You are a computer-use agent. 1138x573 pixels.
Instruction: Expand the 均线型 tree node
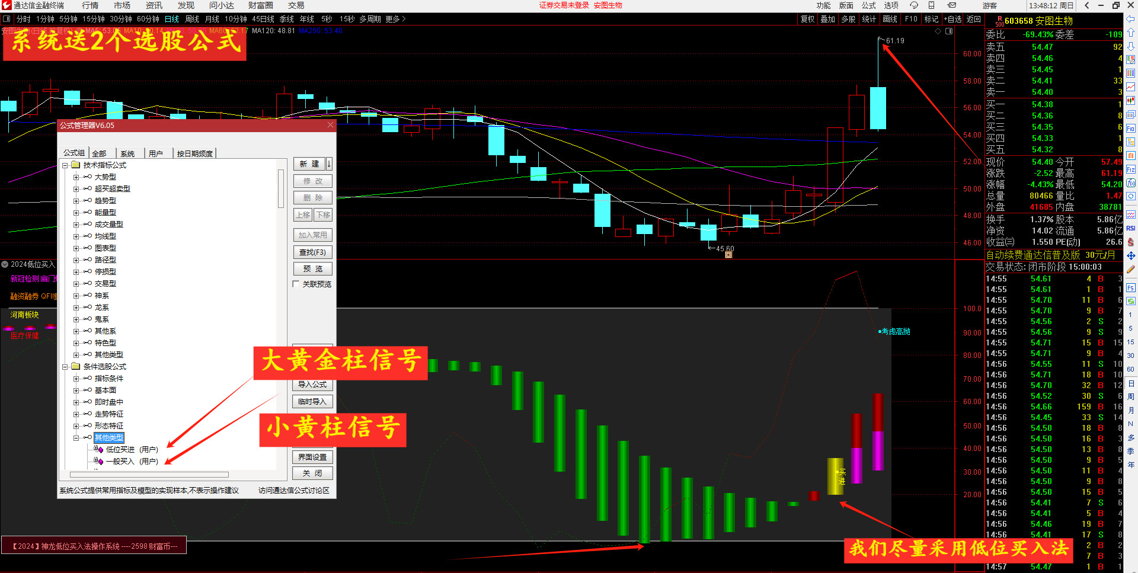[76, 236]
